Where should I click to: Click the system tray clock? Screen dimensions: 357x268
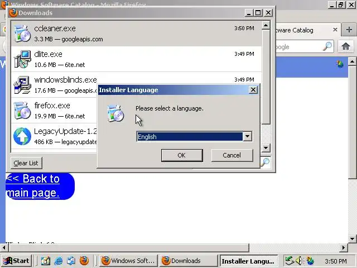pyautogui.click(x=336, y=261)
